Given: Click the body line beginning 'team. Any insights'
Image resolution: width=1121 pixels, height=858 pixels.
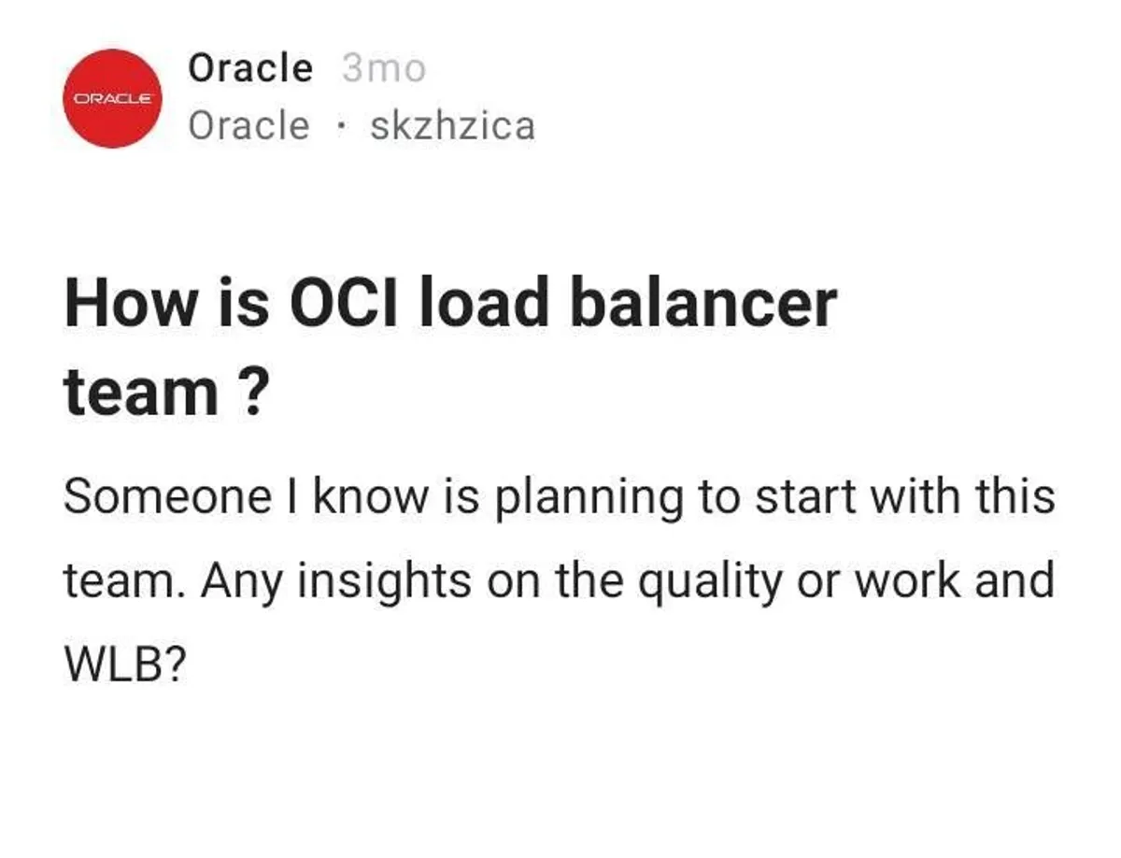Looking at the screenshot, I should point(559,581).
